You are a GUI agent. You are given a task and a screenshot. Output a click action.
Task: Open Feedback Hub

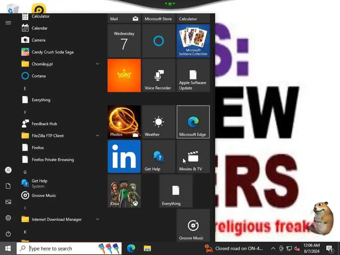point(61,124)
